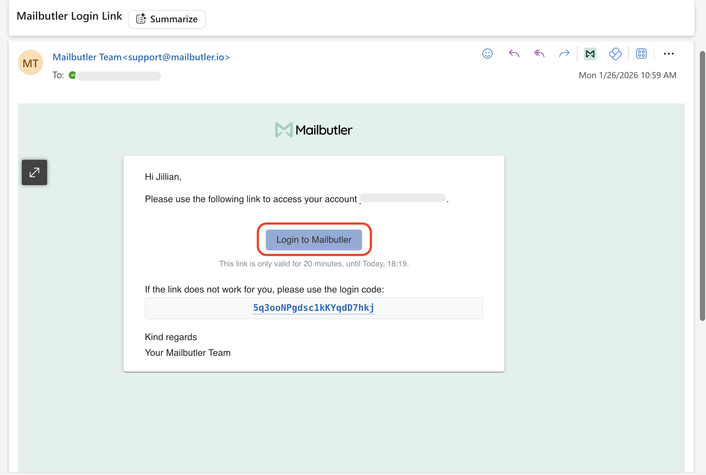The height and width of the screenshot is (475, 706).
Task: Click the login code link
Action: (x=314, y=308)
